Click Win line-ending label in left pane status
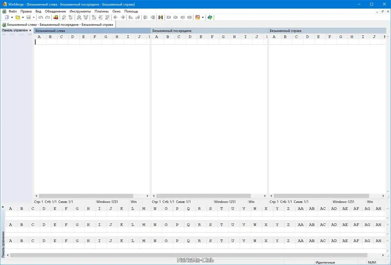 134,202
